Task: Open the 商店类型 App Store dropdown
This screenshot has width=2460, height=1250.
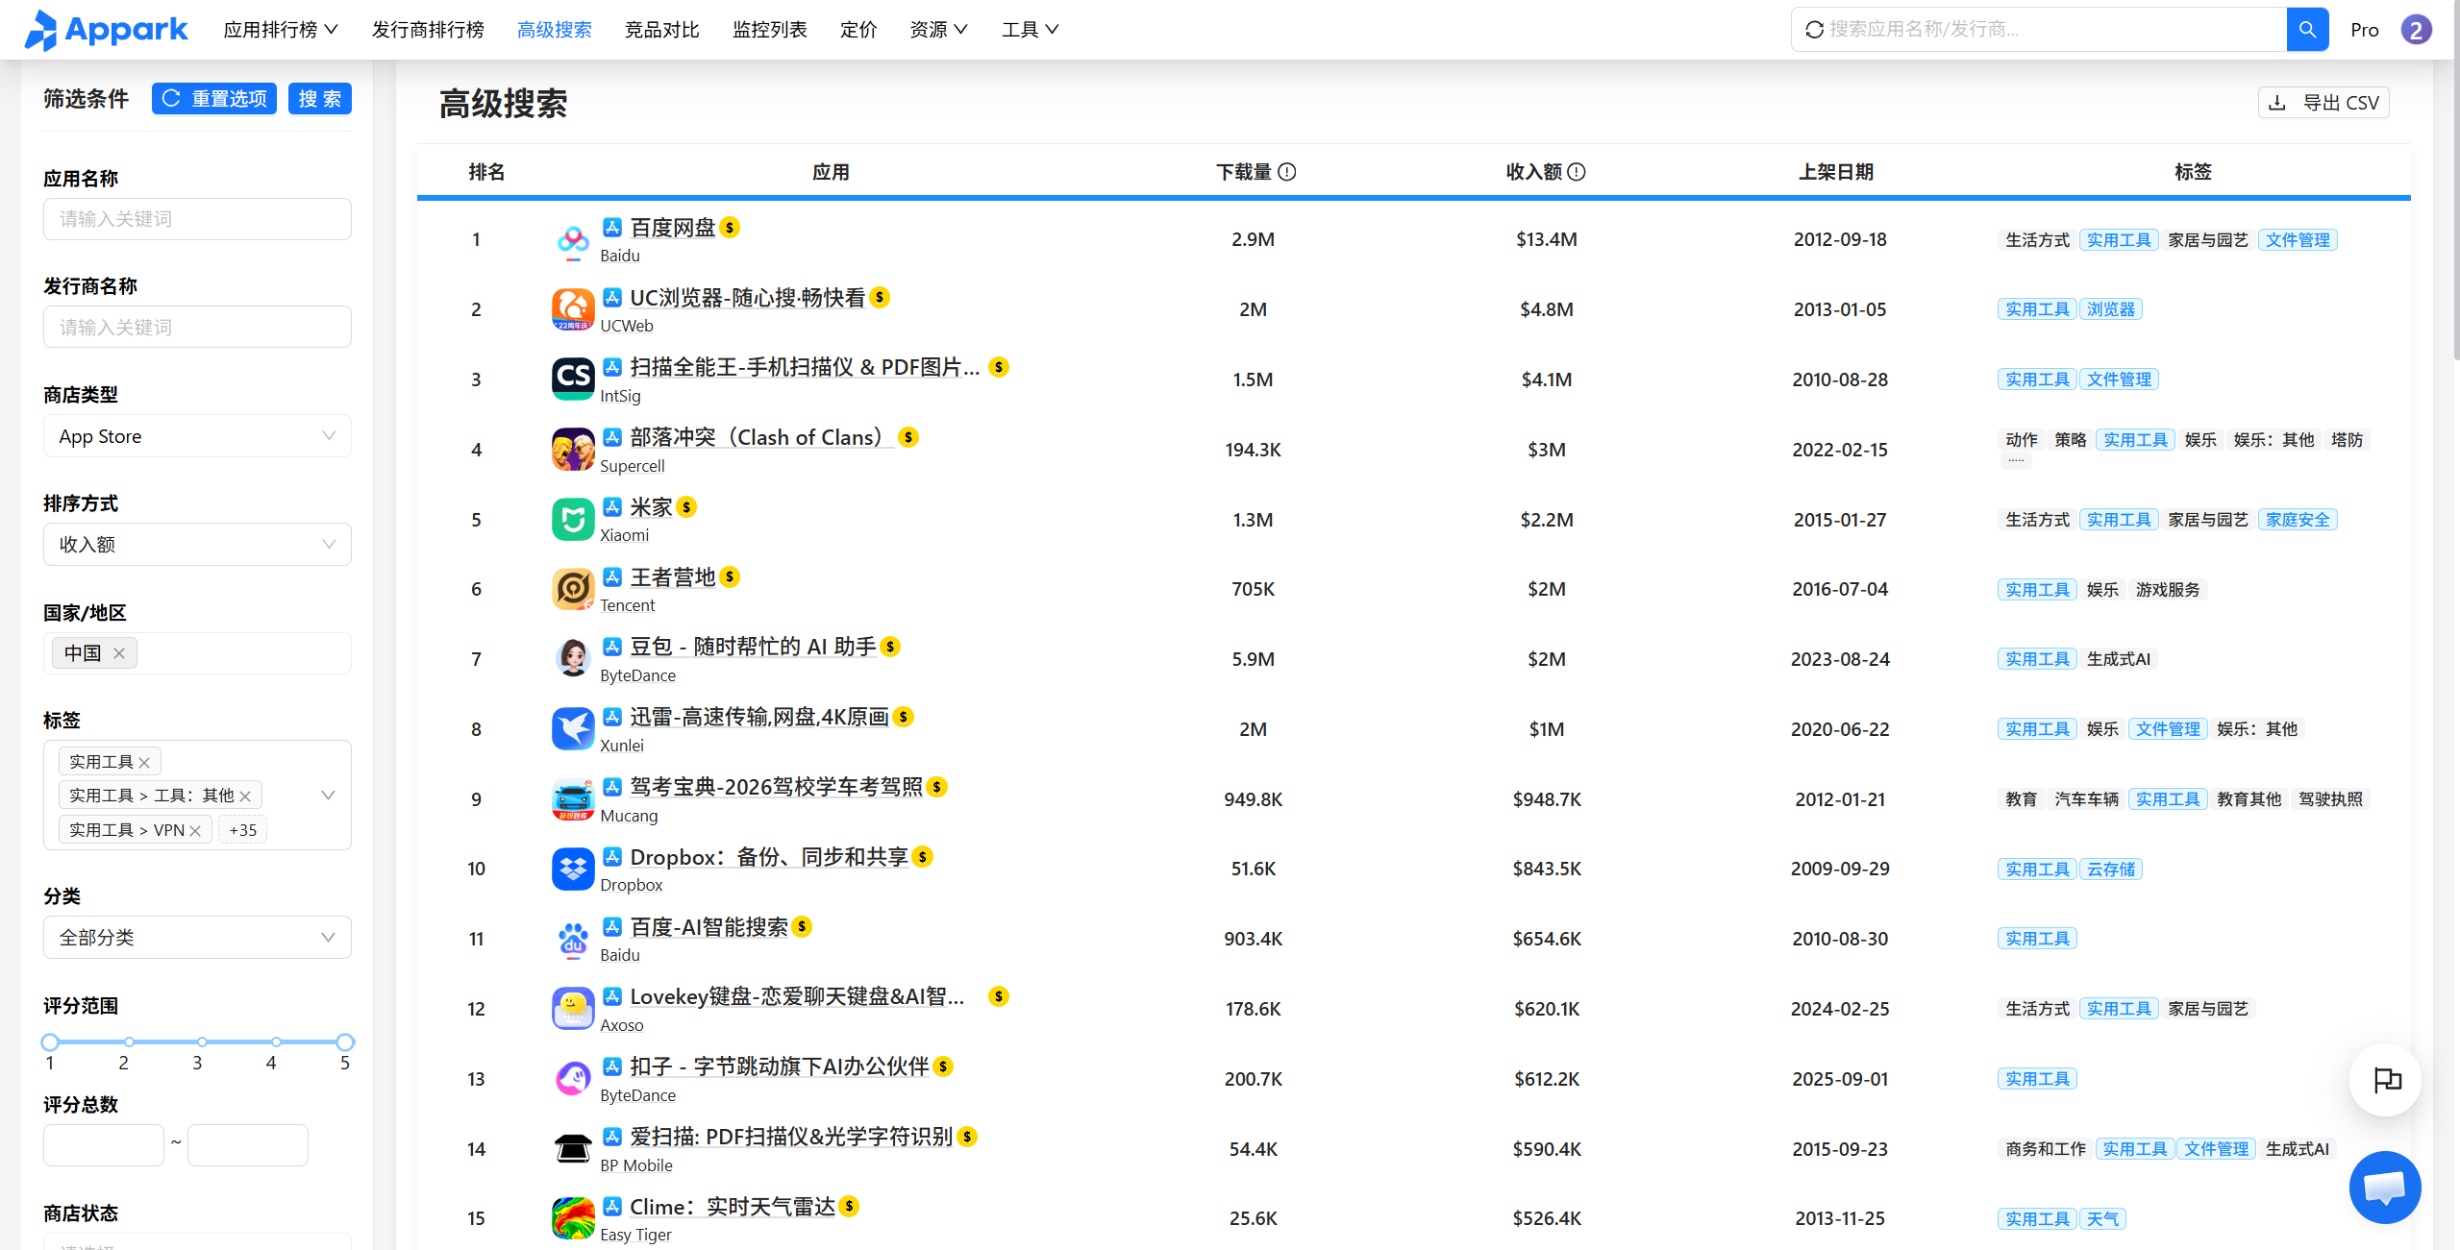Action: pyautogui.click(x=197, y=436)
